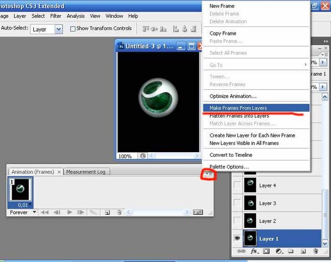Select frame 1 thumbnail in Animation palette
The width and height of the screenshot is (331, 262).
20,189
